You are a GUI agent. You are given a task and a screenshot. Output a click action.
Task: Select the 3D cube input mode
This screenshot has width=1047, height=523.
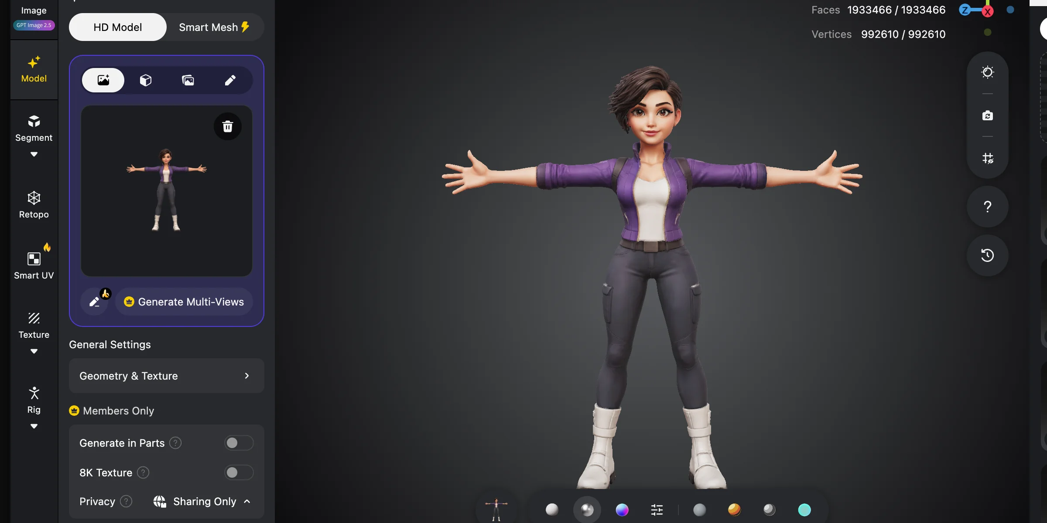point(146,80)
